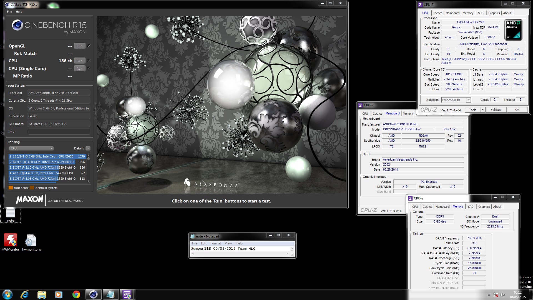Select Core i7-4770K ranking entry

click(47, 173)
